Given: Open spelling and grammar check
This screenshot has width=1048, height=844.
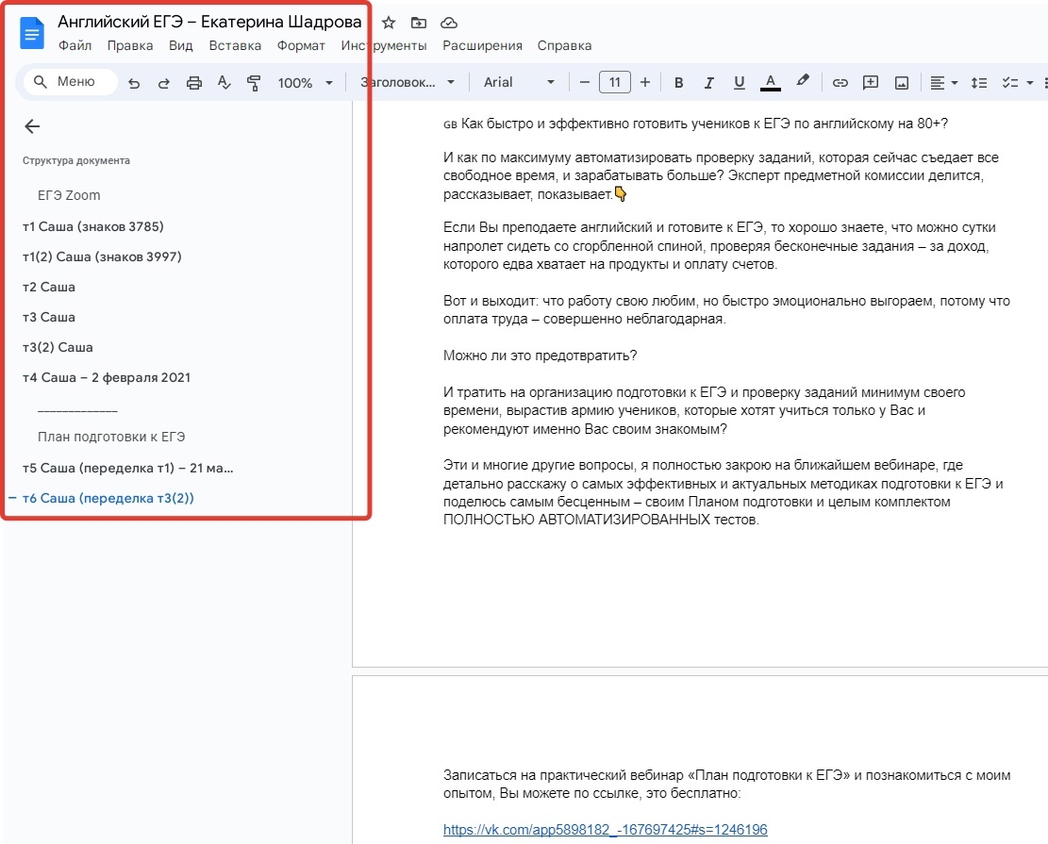Looking at the screenshot, I should pos(224,82).
